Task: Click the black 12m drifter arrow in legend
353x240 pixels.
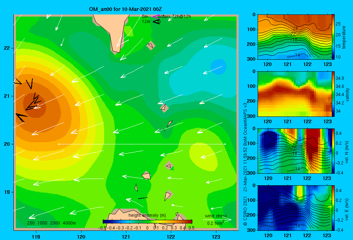Action: (x=156, y=22)
